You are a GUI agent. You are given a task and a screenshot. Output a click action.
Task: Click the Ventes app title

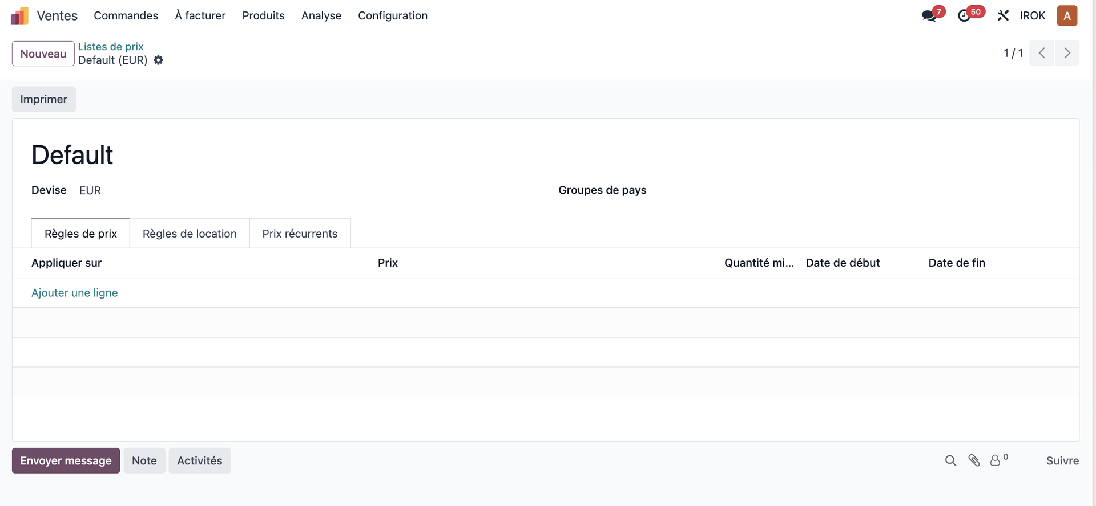tap(57, 16)
